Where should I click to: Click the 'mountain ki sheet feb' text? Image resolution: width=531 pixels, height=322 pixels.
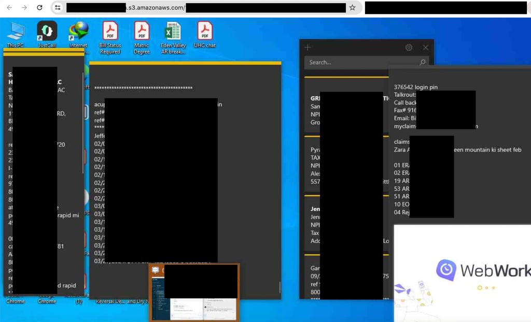click(493, 150)
